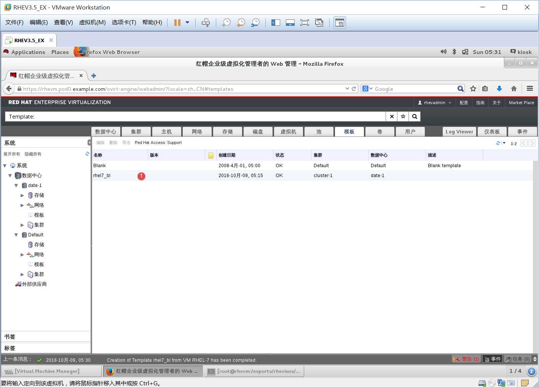The image size is (539, 388).
Task: Click the Bluetooth icon in the top panel
Action: 454,52
